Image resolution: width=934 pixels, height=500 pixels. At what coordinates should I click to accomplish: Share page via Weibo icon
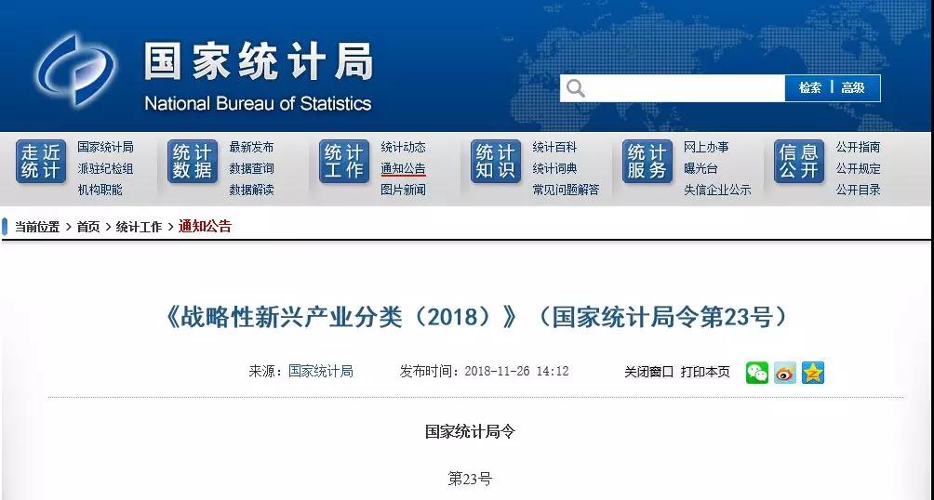point(785,373)
